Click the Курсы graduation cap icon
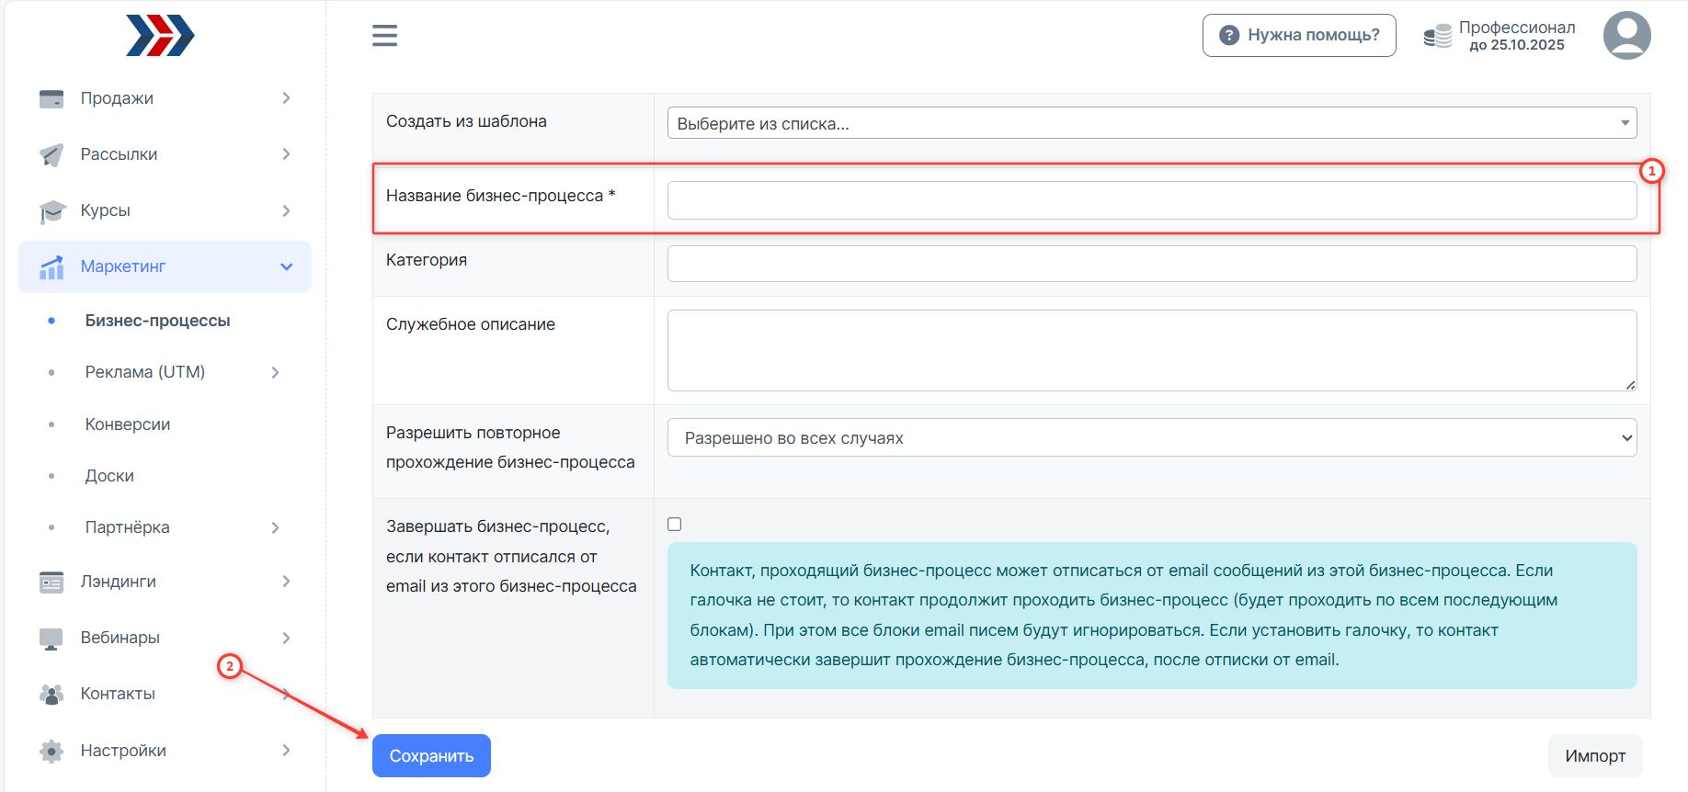1688x792 pixels. [x=51, y=211]
